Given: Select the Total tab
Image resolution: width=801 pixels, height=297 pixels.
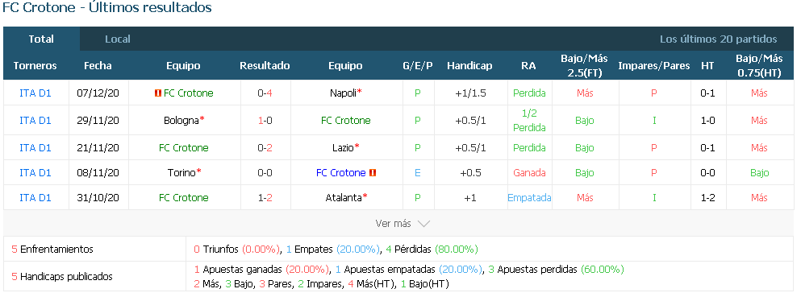Looking at the screenshot, I should (41, 39).
